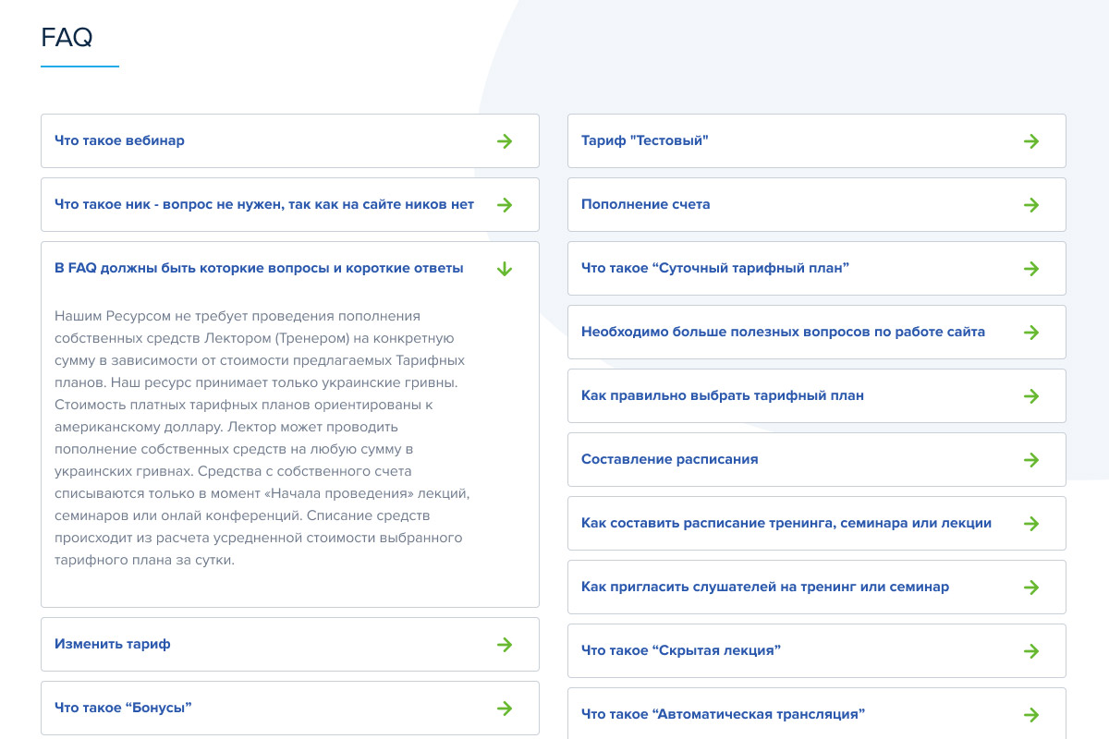Open "Как составить расписание тренинга" question

[786, 524]
